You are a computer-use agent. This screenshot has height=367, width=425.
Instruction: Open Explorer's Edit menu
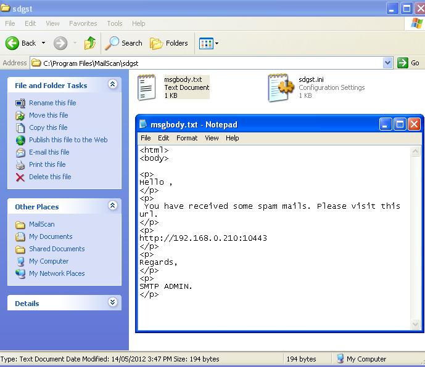(x=30, y=23)
